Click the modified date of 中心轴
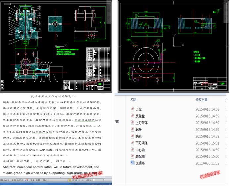Viewport: 230px width, 186px height. click(x=207, y=150)
